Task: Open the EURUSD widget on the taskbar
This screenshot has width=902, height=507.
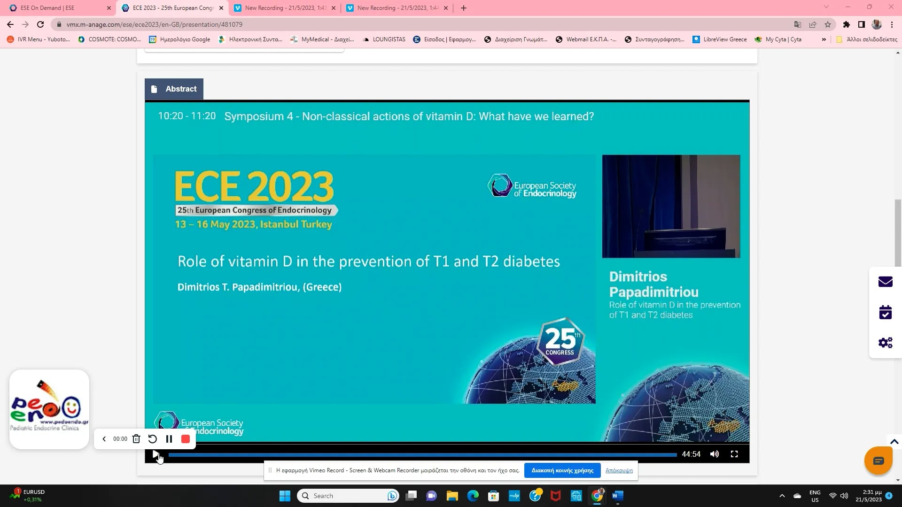Action: point(28,496)
